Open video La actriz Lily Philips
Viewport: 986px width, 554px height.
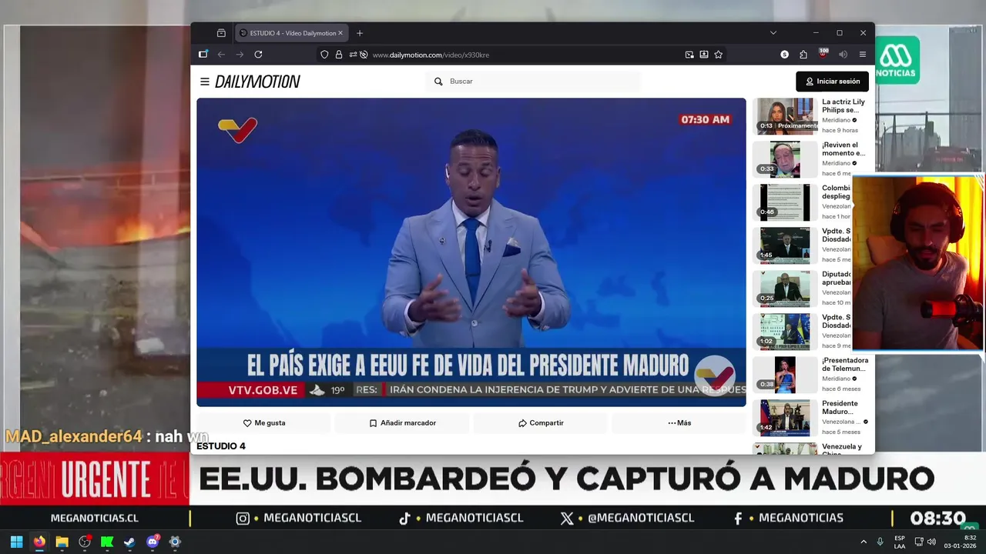[843, 106]
